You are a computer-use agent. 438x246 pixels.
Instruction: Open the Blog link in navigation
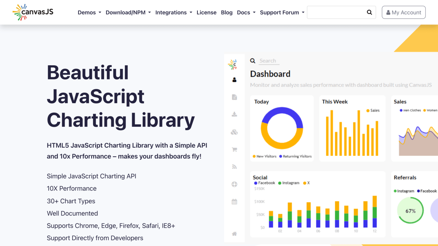coord(227,12)
